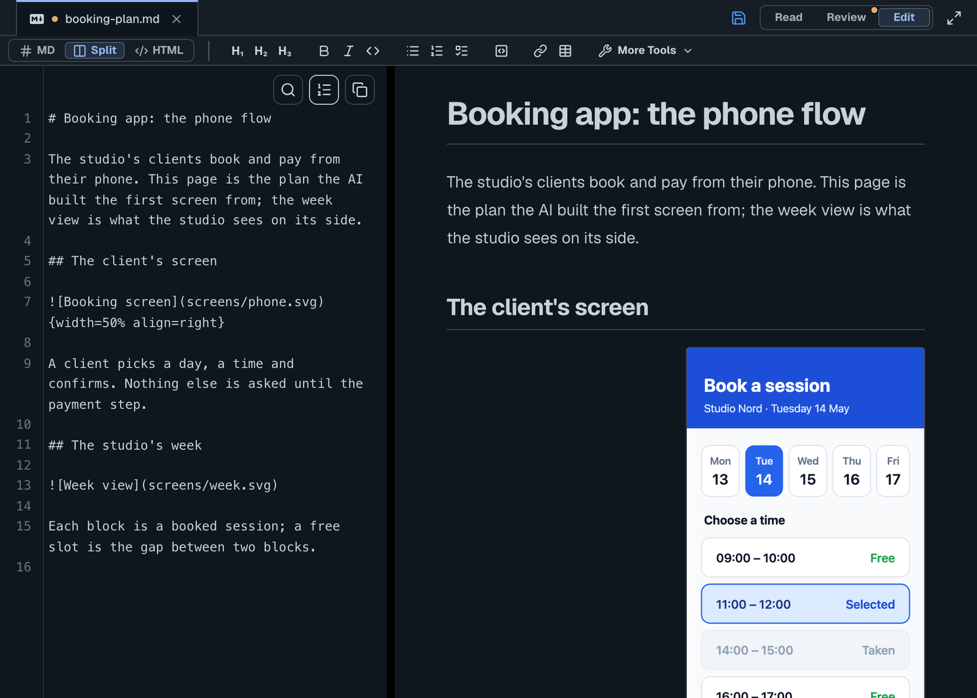Select Fri 17 in the preview
The height and width of the screenshot is (698, 977).
pyautogui.click(x=893, y=471)
